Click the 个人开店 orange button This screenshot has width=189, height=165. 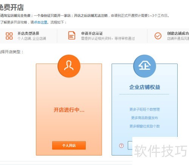[69, 145]
